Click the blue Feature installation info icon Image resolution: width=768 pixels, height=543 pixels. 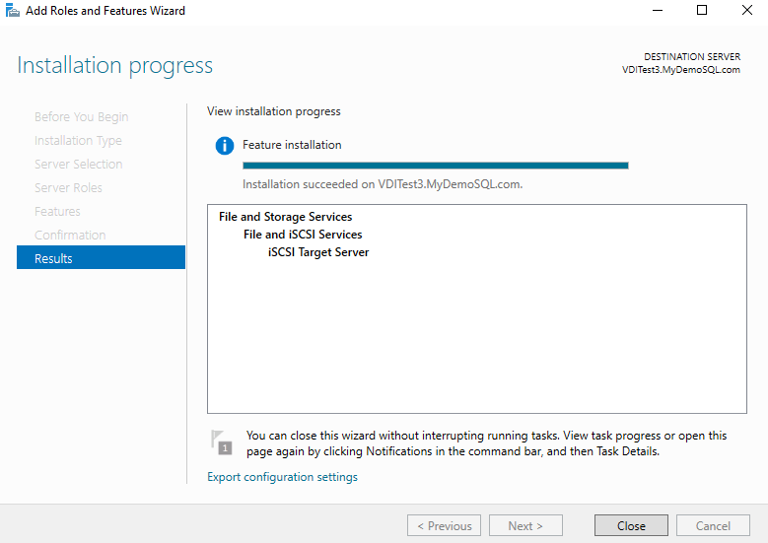(x=225, y=146)
